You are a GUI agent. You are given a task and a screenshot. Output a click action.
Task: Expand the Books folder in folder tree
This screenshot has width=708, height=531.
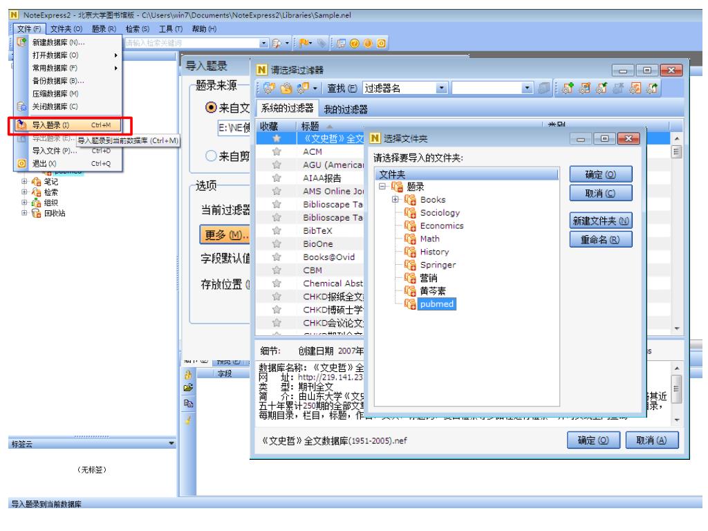395,199
